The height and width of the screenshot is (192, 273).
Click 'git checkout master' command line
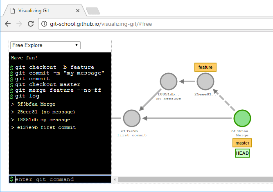pos(48,84)
